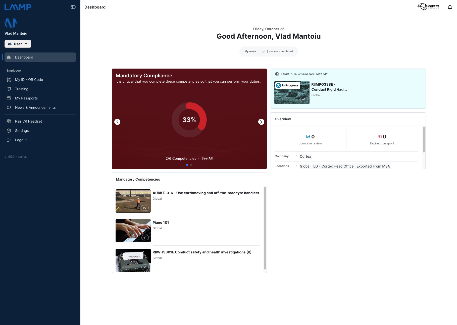This screenshot has width=457, height=325.
Task: Click the My Passports card icon
Action: (x=9, y=98)
